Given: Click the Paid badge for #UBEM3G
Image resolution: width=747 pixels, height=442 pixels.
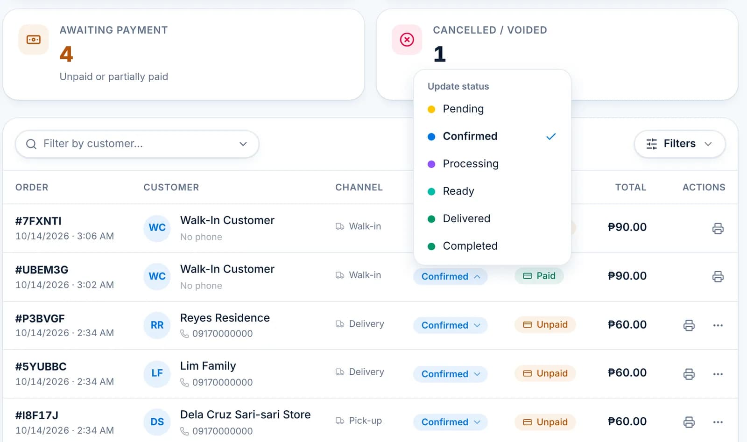Looking at the screenshot, I should click(x=539, y=276).
